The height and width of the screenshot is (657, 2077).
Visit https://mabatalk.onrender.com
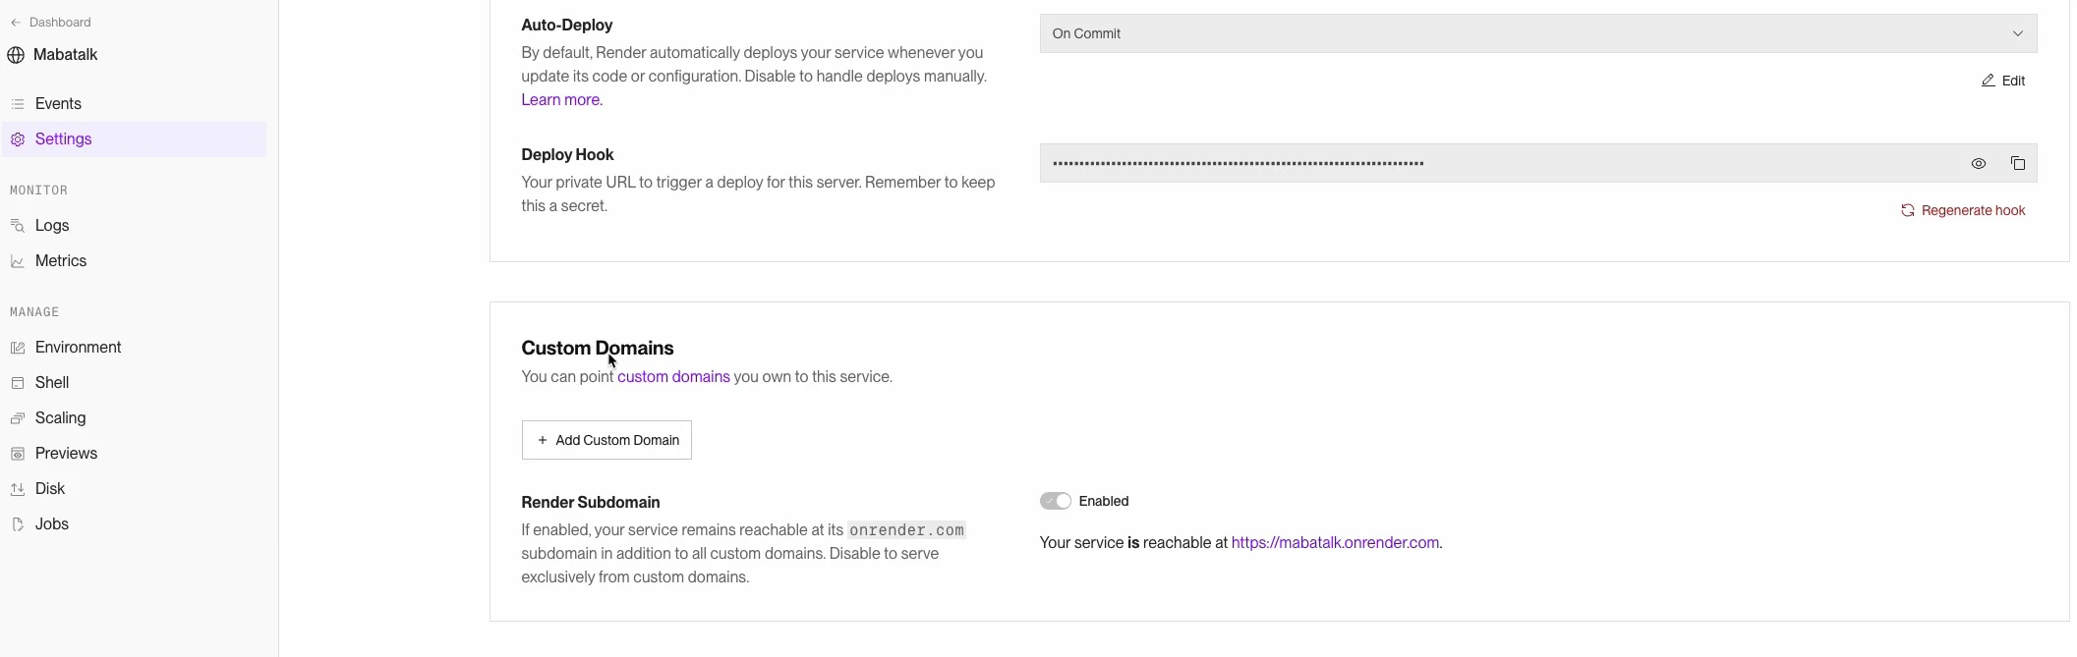[x=1334, y=542]
